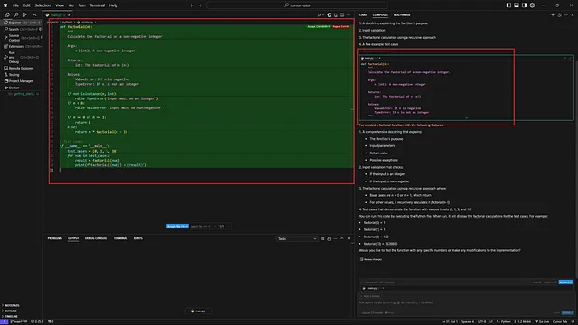Show composer history clock icon
This screenshot has width=578, height=325.
559,15
